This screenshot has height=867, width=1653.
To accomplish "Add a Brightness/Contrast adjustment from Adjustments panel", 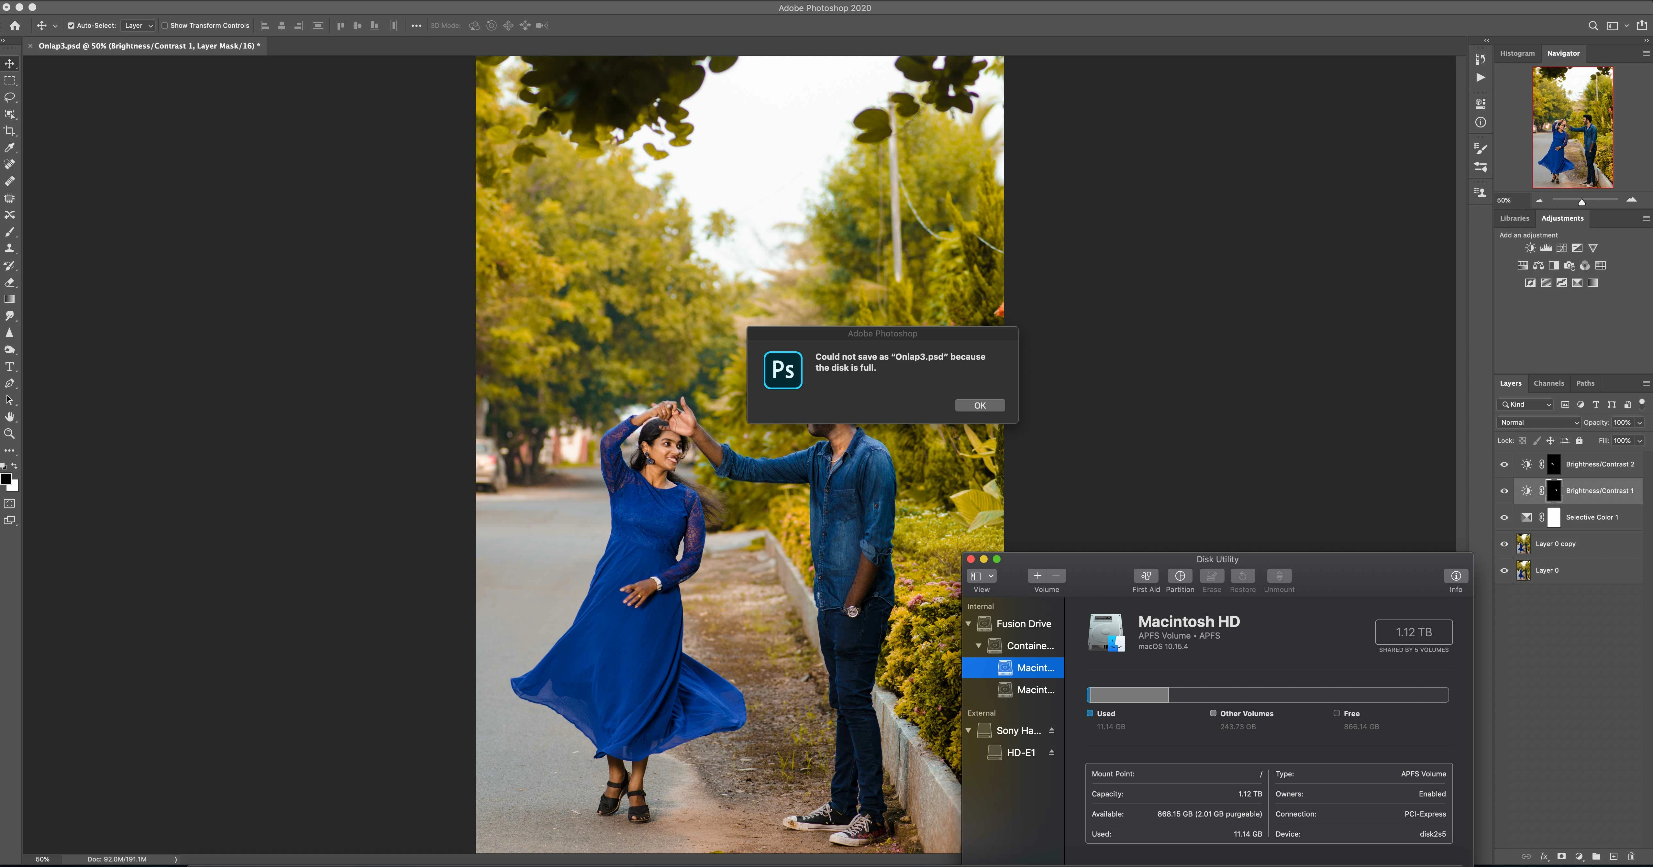I will 1530,248.
